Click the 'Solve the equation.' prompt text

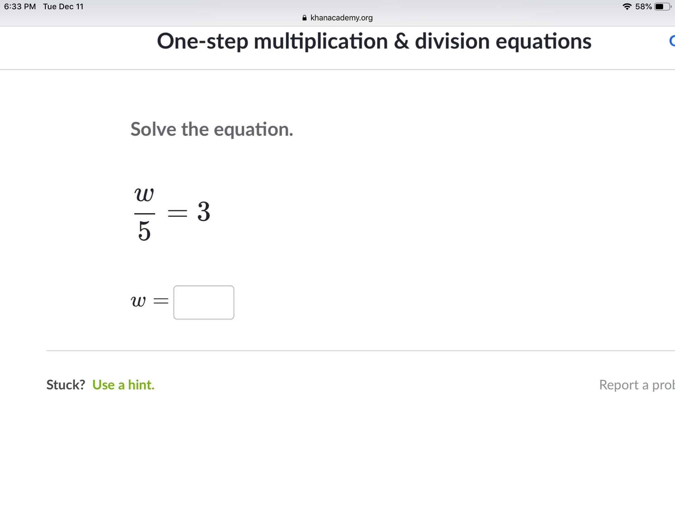point(212,129)
